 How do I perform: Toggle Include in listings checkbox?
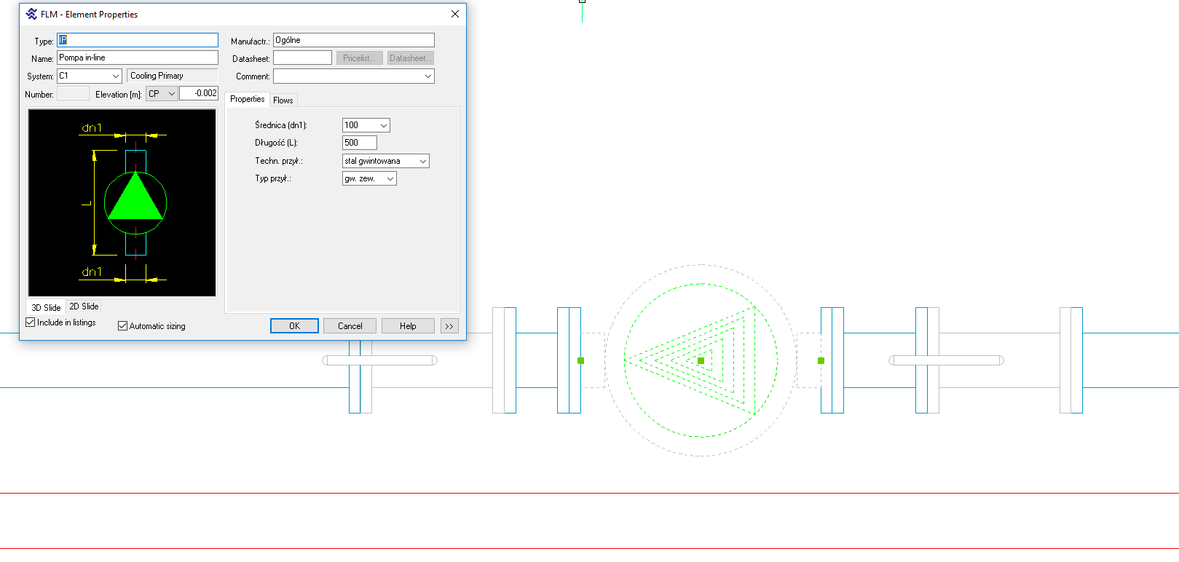(x=31, y=322)
